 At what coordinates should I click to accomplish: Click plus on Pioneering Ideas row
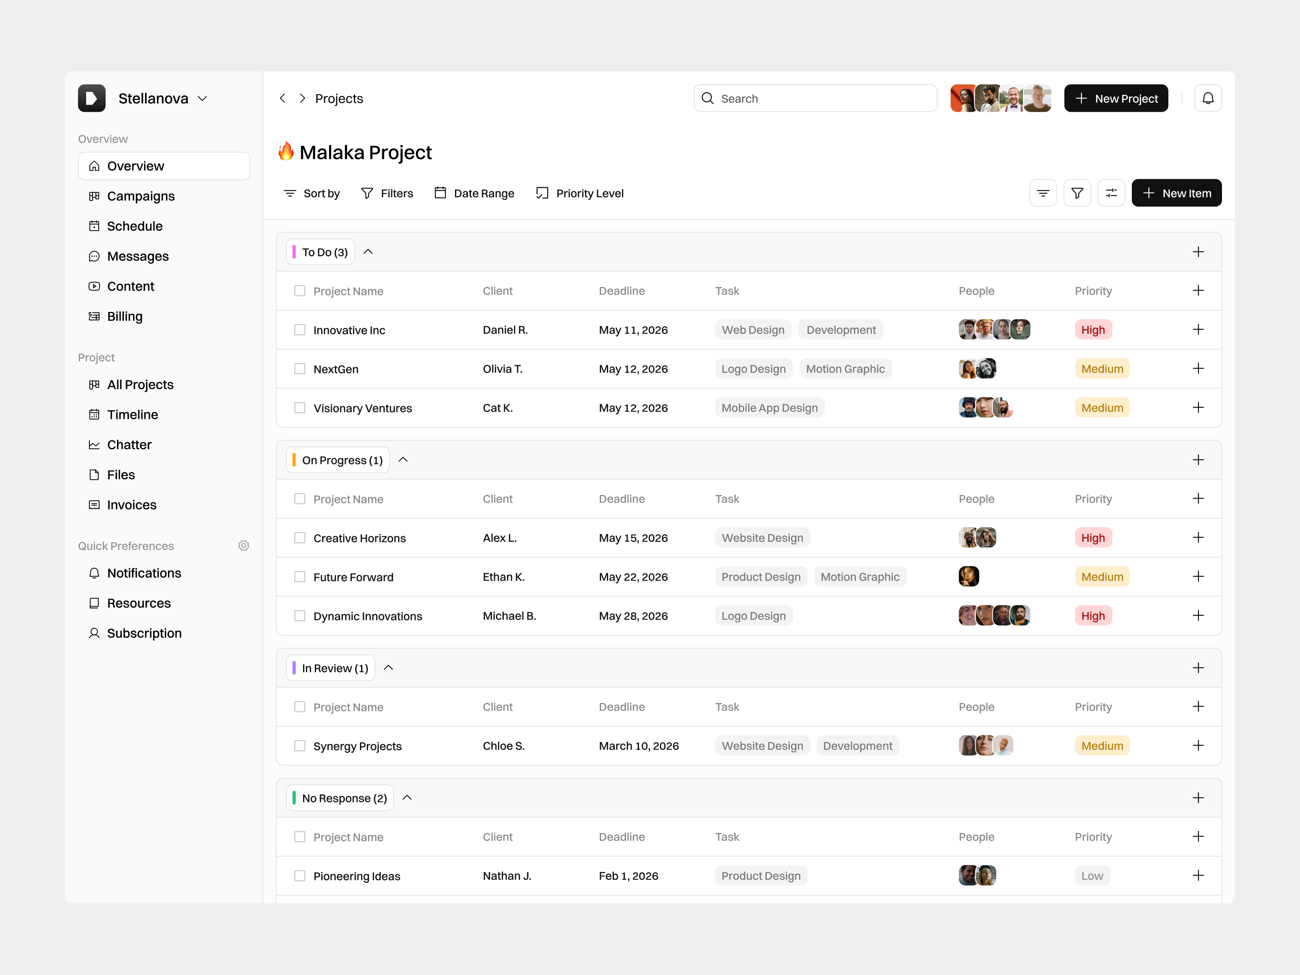pos(1198,876)
